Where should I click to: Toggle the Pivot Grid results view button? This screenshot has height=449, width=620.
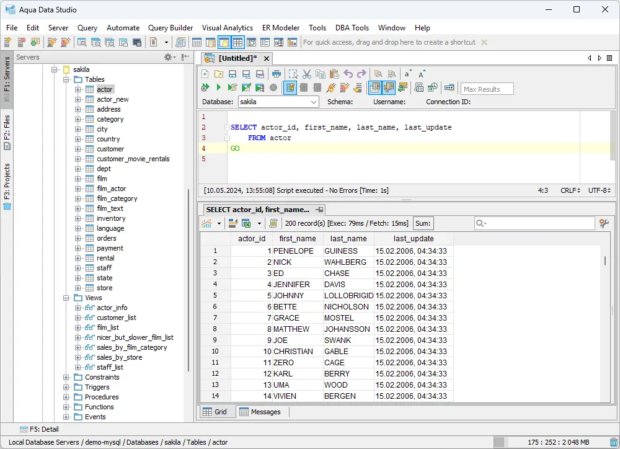[388, 87]
